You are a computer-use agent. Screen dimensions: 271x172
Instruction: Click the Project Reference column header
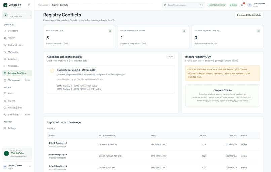click(107, 136)
